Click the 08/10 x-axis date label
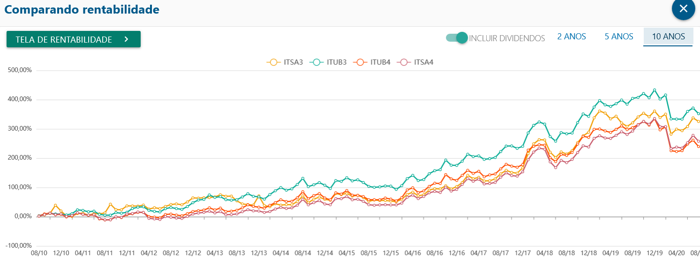The height and width of the screenshot is (258, 700). tap(38, 253)
